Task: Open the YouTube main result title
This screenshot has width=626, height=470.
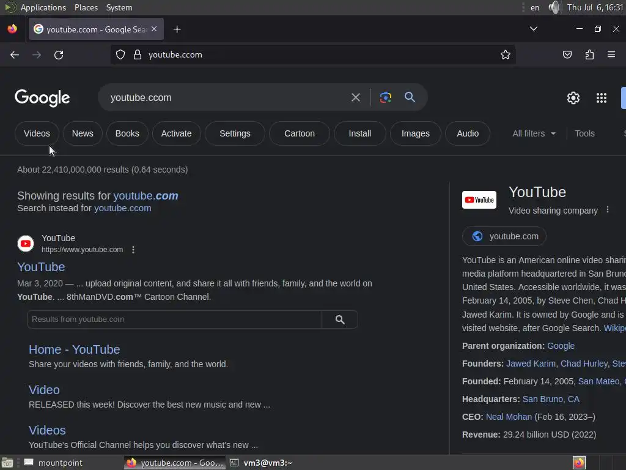Action: point(41,267)
